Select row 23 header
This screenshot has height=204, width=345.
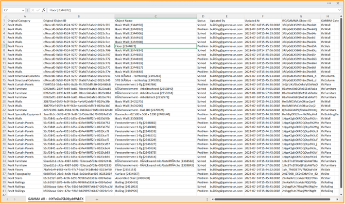point(4,114)
